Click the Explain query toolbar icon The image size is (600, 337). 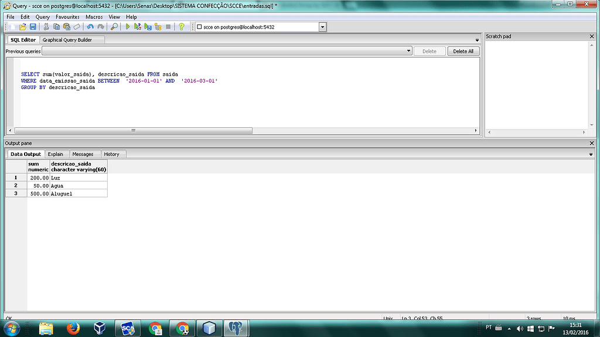point(158,27)
